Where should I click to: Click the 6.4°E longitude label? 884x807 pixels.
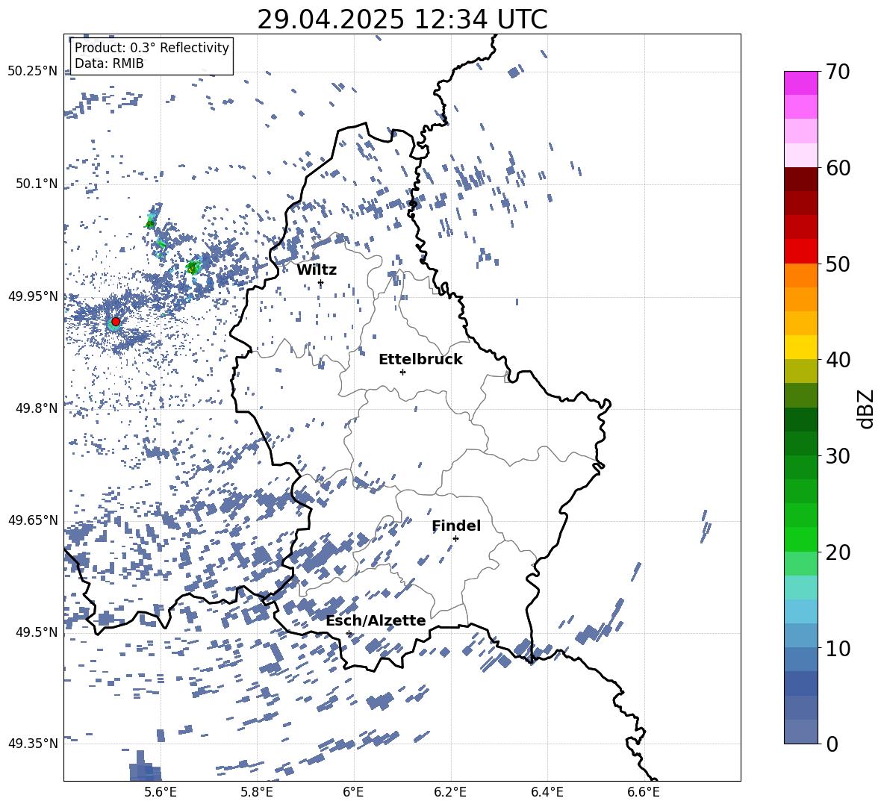(x=547, y=792)
